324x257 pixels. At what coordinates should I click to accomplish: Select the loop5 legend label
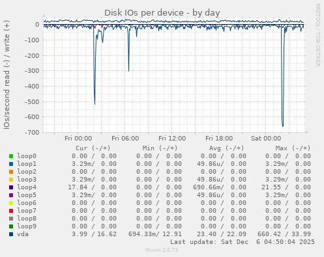27,195
